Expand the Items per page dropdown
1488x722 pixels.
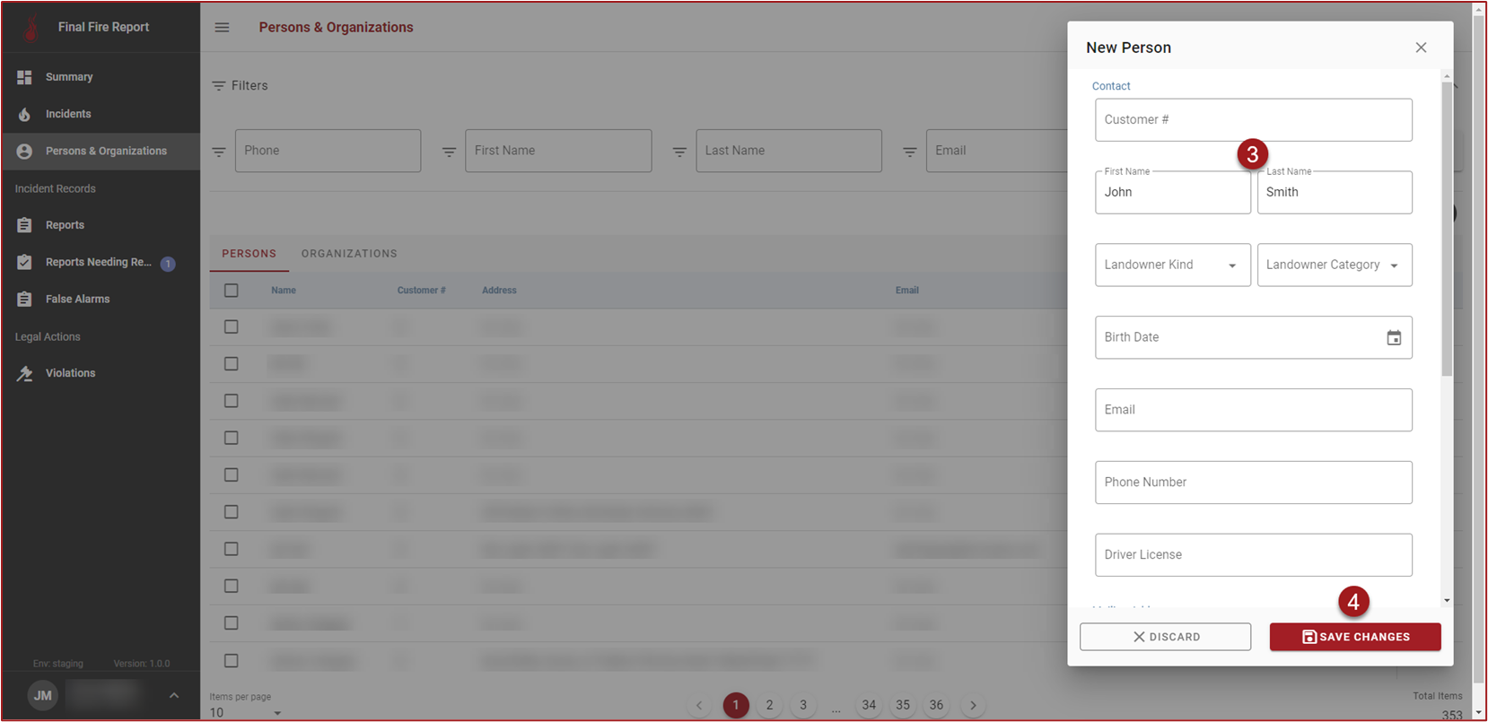[x=246, y=713]
